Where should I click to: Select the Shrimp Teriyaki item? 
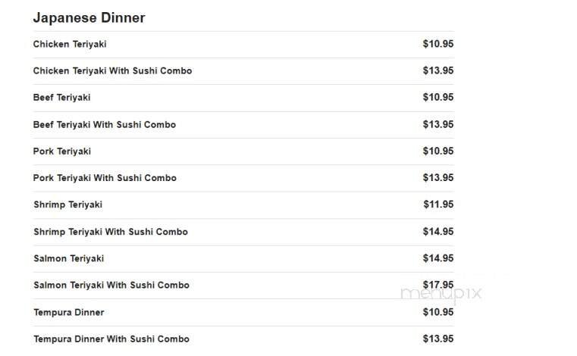click(67, 205)
